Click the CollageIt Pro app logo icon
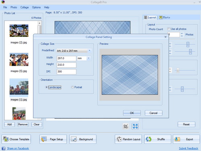This screenshot has width=201, height=151. (3, 2)
